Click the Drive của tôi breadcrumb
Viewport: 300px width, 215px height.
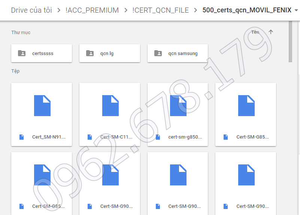coord(31,10)
